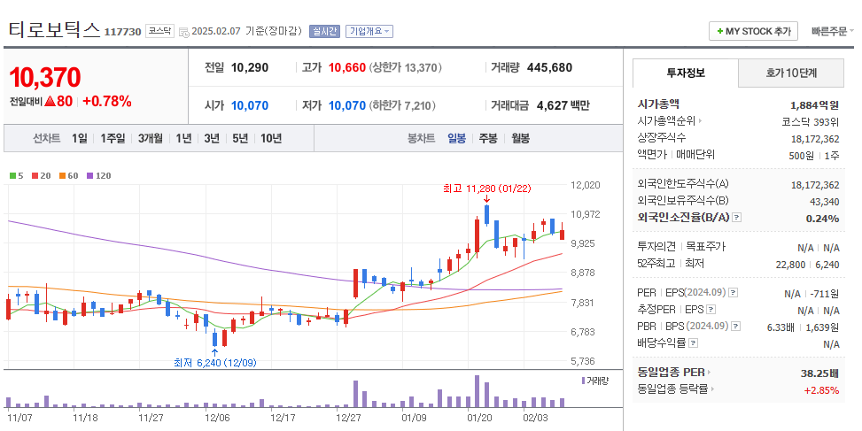This screenshot has width=862, height=431.
Task: Click the 티로보틱스 stock title
Action: [54, 30]
